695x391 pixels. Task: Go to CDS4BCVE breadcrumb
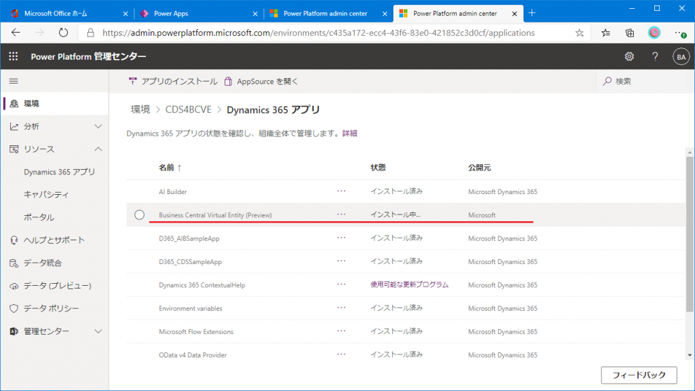[x=189, y=109]
